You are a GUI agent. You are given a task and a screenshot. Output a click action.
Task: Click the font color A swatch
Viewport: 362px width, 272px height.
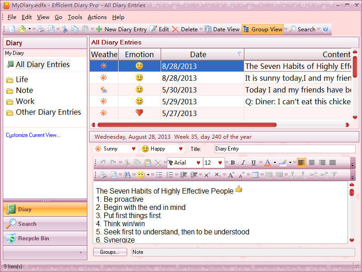point(267,163)
